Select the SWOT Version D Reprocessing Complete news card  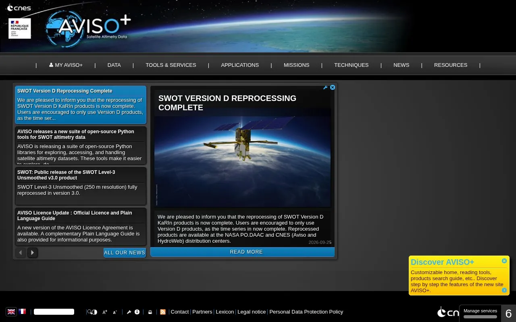(x=81, y=105)
